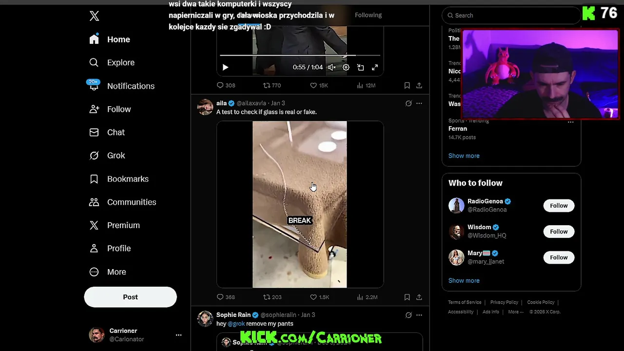Viewport: 624px width, 351px height.
Task: Follow the RadioGenoa account
Action: click(559, 206)
